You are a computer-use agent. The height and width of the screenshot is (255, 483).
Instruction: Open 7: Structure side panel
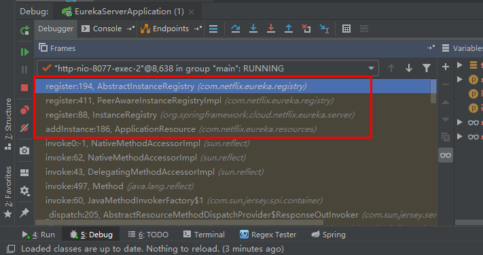(8, 124)
